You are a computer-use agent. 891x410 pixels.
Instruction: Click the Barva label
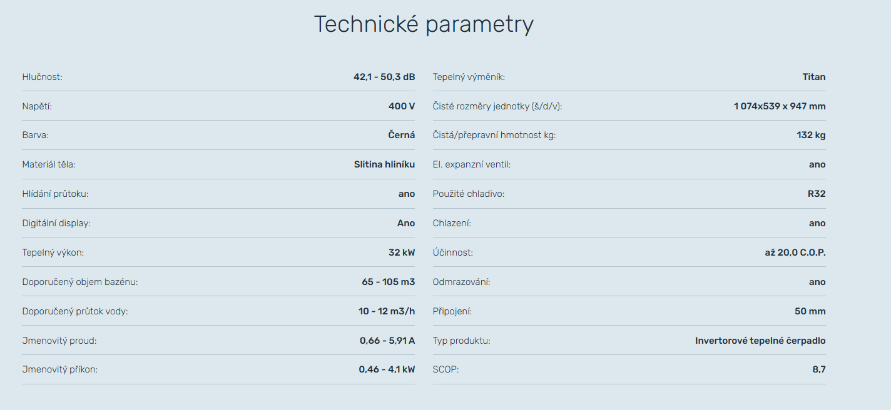[36, 135]
